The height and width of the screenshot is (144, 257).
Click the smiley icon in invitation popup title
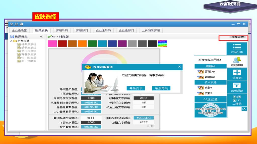pyautogui.click(x=88, y=67)
